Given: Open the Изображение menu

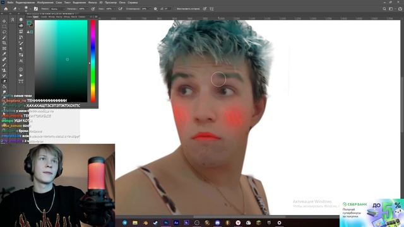Looking at the screenshot, I should (x=45, y=3).
